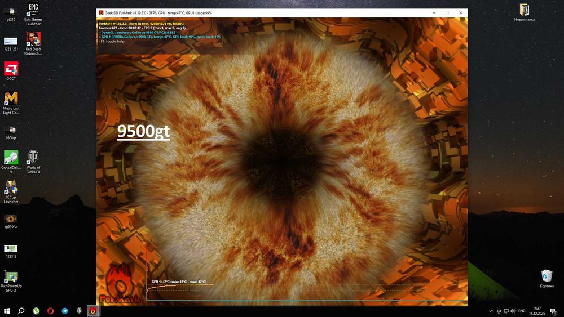Click the FurMark title bar text
Screen dimensions: 564x317
(x=158, y=13)
